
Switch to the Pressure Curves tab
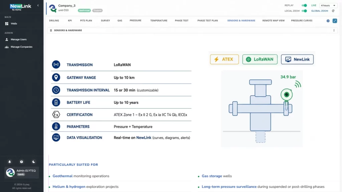(x=302, y=20)
